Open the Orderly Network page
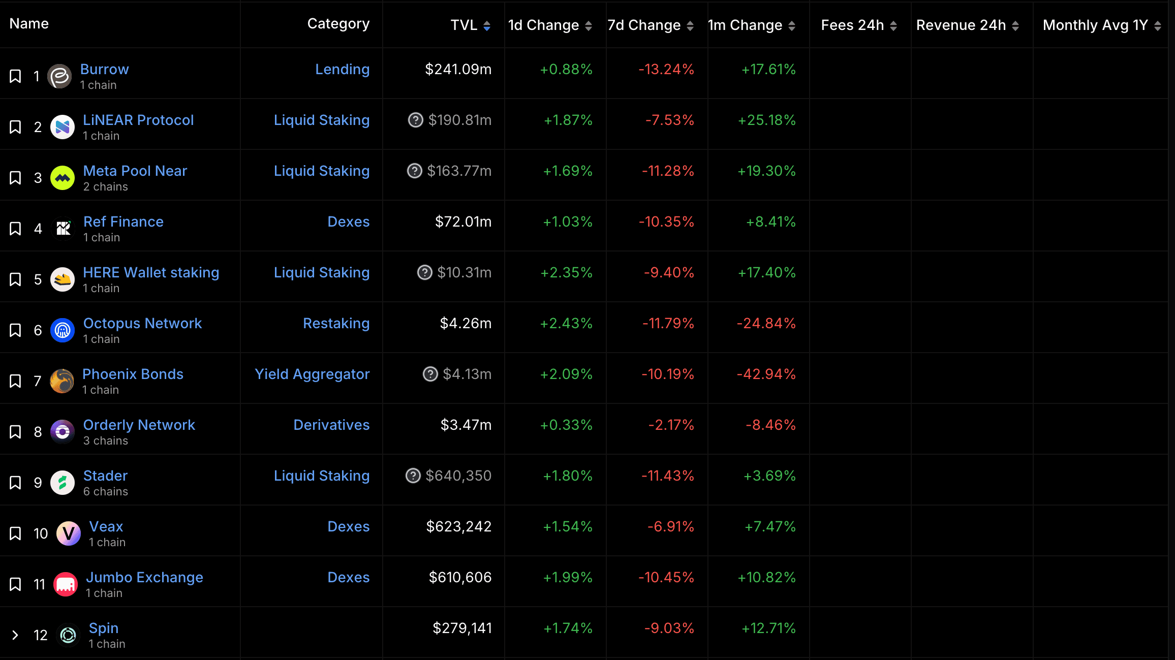 [x=139, y=425]
